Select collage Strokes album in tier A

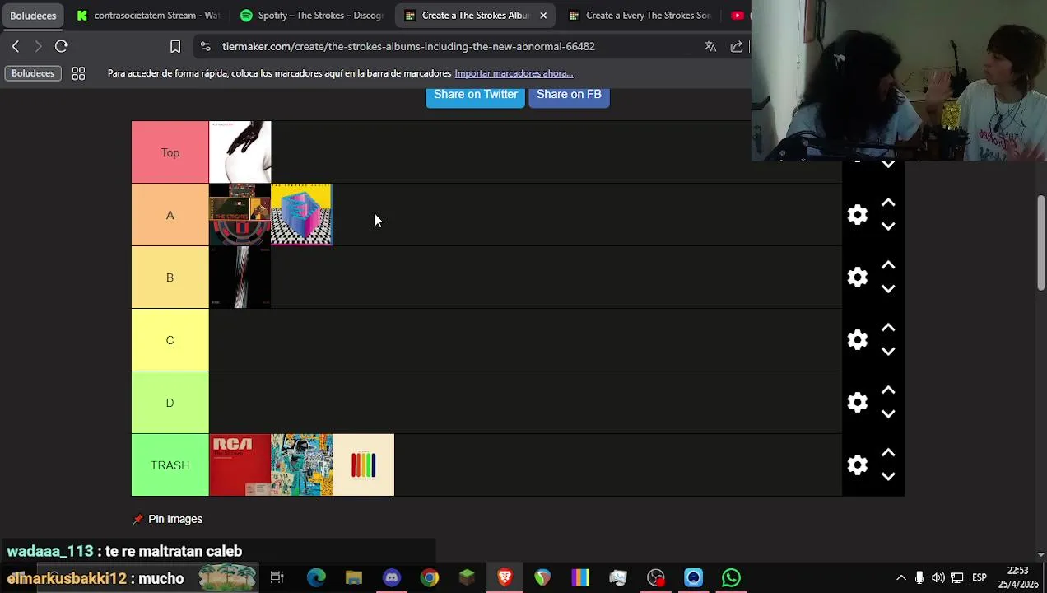[240, 215]
